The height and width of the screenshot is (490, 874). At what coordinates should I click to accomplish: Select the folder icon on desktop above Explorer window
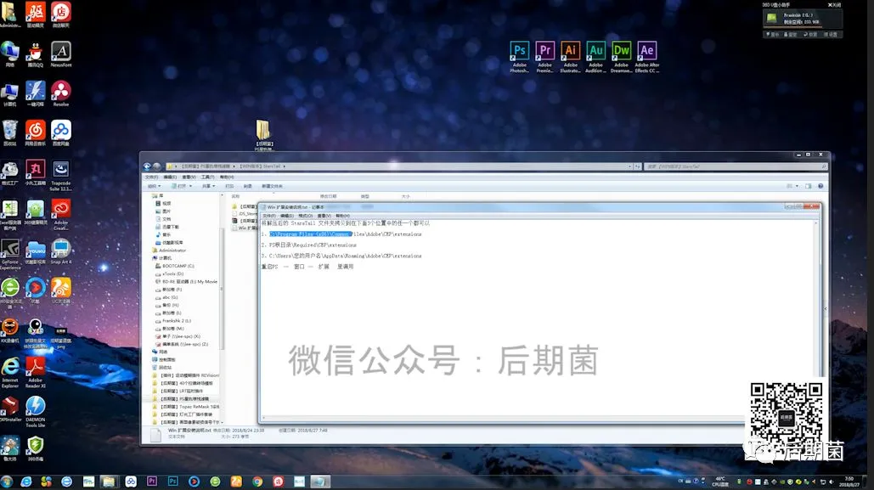pyautogui.click(x=263, y=135)
